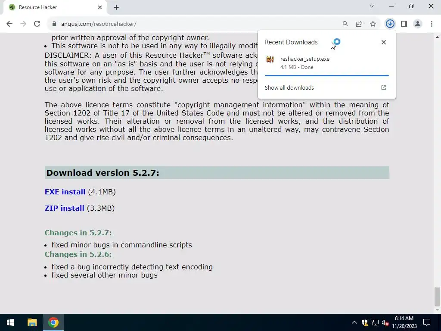Click the Download version 5.2.7 heading

pos(102,173)
